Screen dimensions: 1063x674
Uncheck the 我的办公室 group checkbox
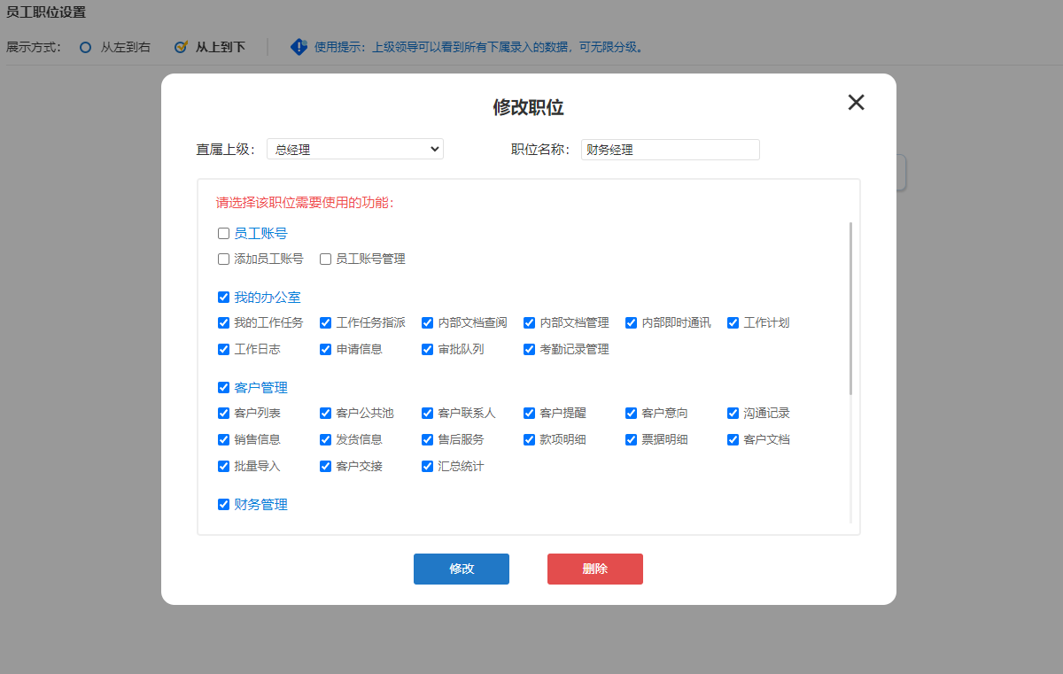pyautogui.click(x=224, y=298)
